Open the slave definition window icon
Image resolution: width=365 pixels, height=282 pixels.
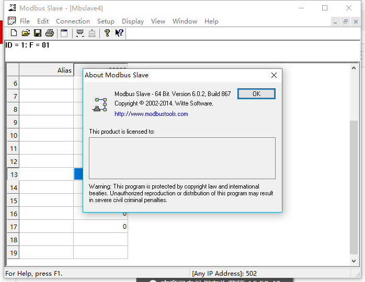pos(64,33)
